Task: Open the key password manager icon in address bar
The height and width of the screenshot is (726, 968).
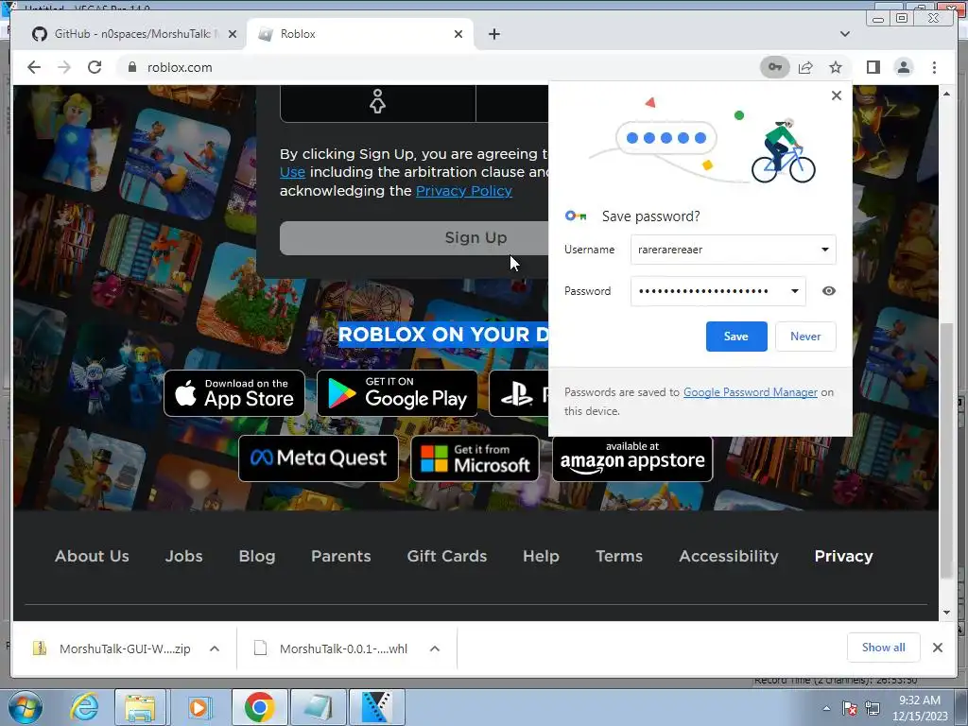Action: tap(775, 67)
